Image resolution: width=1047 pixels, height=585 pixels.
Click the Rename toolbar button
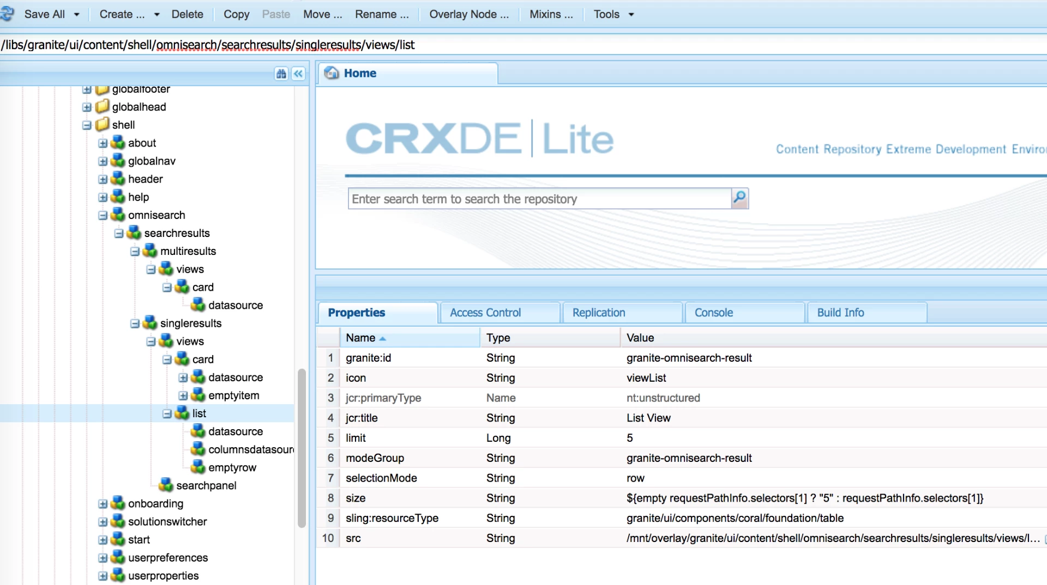point(382,15)
